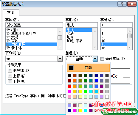Pick navy swatch in bottom palette row
Screen dimensions: 138x115
[69, 111]
